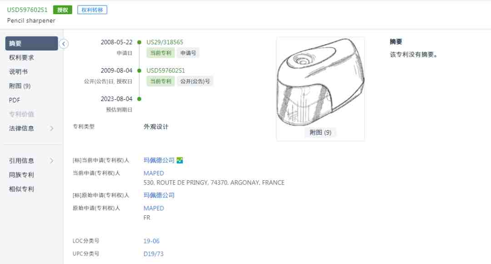Click the green icon beside 玛佩德公司
The width and height of the screenshot is (491, 264).
pyautogui.click(x=180, y=160)
